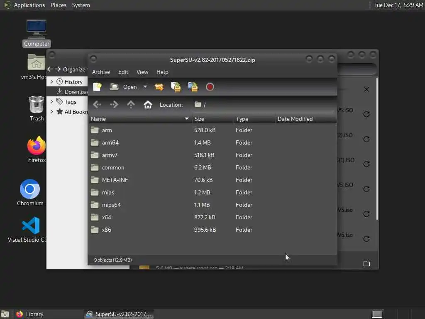
Task: Open the Organize menu in Library
Action: point(74,69)
